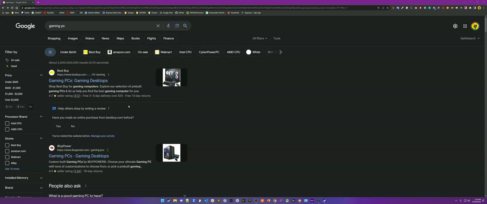
Task: Clear the search box with the X icon
Action: point(158,26)
